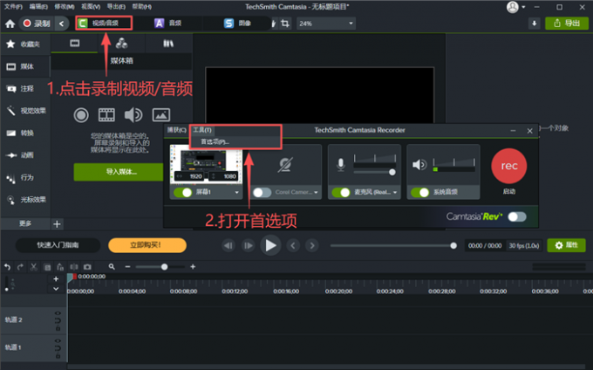Open the 24% canvas zoom dropdown
The width and height of the screenshot is (593, 370).
(x=325, y=24)
